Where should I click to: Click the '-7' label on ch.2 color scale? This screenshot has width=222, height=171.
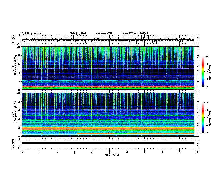[x=207, y=133]
